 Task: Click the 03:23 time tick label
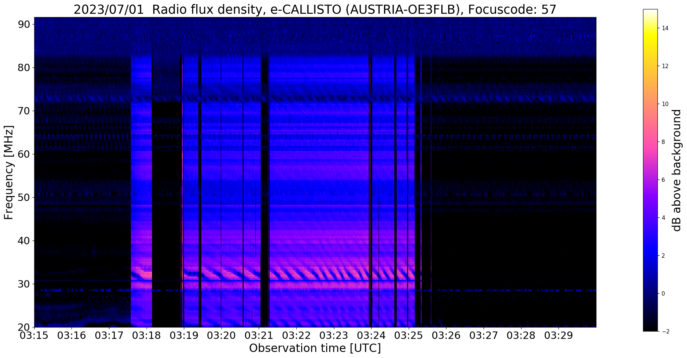[x=334, y=335]
